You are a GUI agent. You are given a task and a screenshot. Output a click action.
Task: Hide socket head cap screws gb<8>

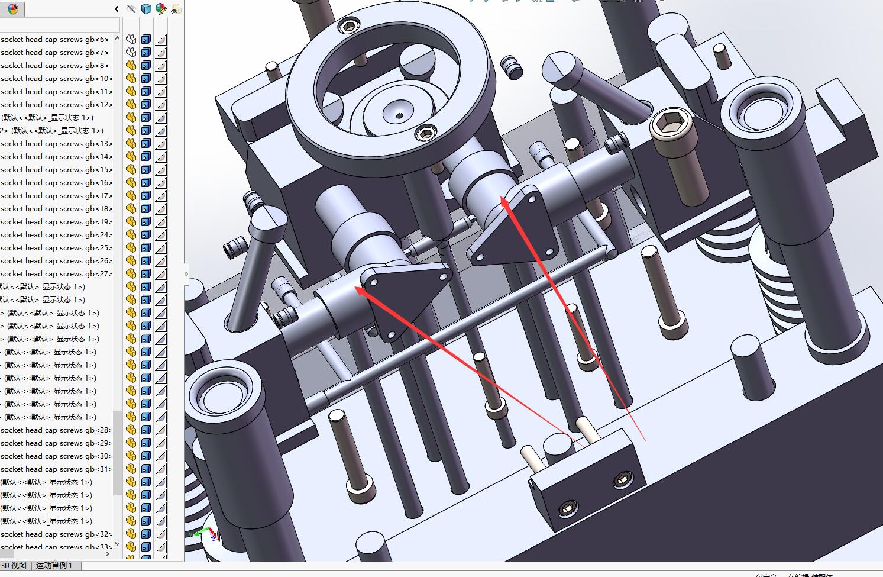(x=131, y=66)
